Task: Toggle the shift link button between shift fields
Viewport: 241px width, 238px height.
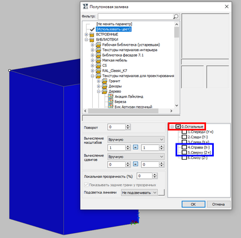Action: pos(136,164)
